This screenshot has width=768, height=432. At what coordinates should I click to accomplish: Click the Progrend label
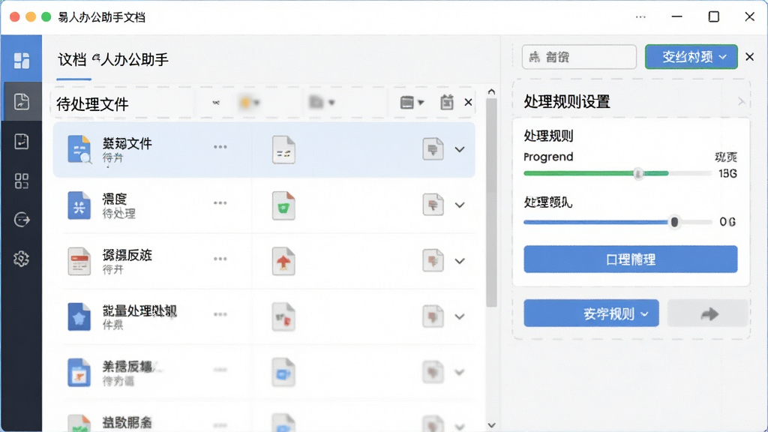click(x=548, y=157)
